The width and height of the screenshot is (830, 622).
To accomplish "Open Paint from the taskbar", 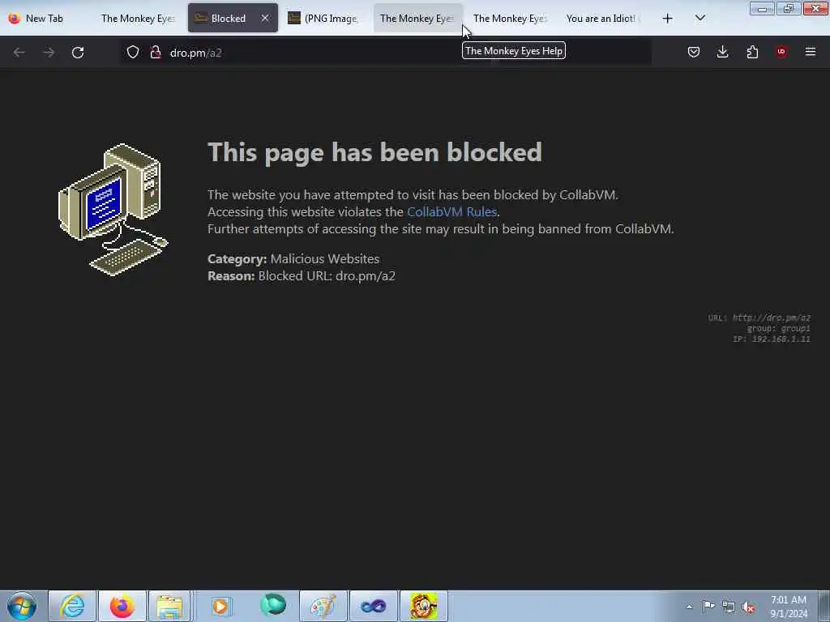I will point(323,606).
